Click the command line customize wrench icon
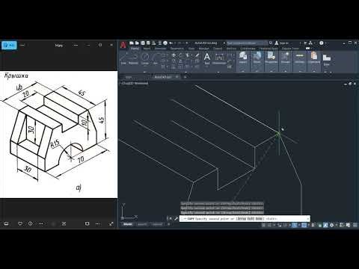 pos(177,219)
